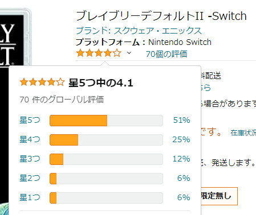The image size is (256, 215).
Task: Expand the rating dropdown chevron
Action: click(x=129, y=53)
